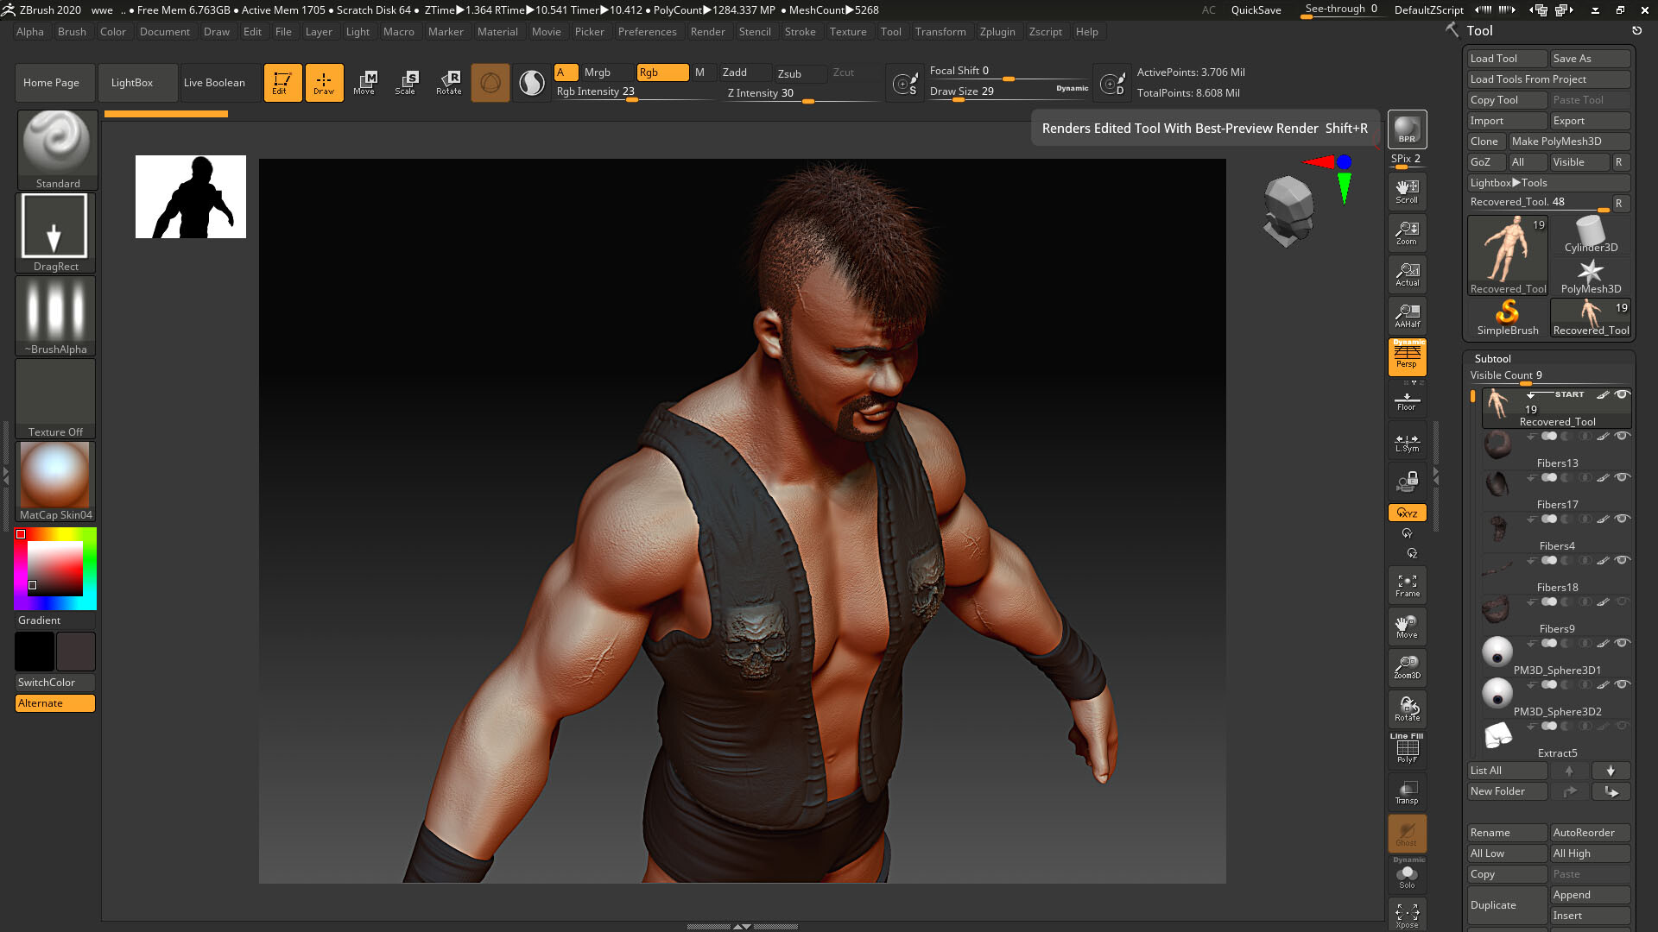Click the Make PolyMesh3D button

1570,141
